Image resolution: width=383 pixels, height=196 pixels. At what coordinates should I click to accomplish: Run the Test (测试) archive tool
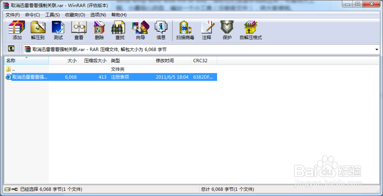tap(58, 30)
